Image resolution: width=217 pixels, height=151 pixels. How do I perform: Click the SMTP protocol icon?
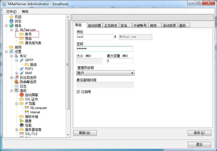click(x=22, y=60)
